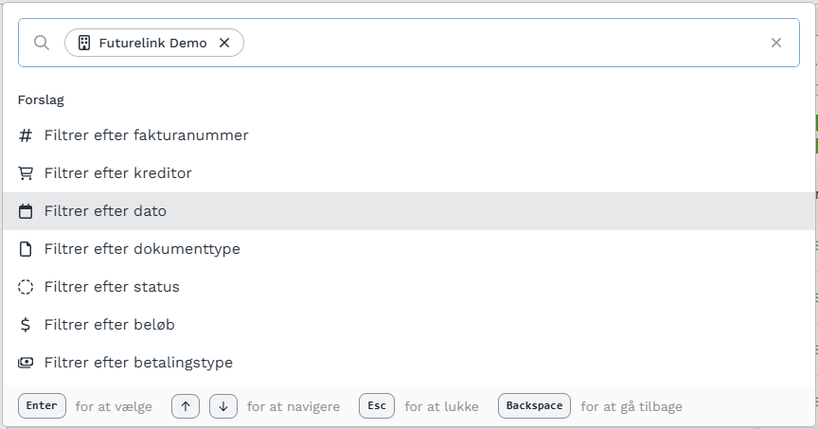Remove the Futurelink Demo filter chip
Image resolution: width=818 pixels, height=429 pixels.
click(x=224, y=43)
